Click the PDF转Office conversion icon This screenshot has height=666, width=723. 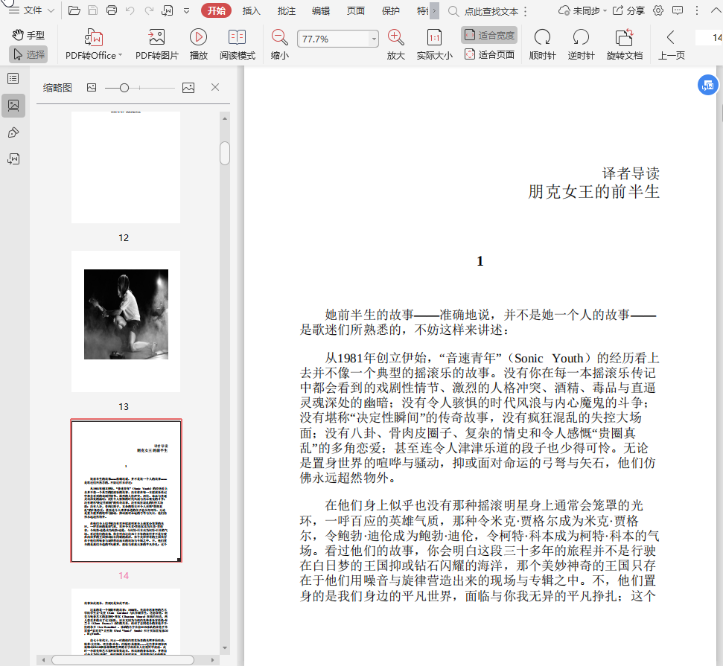(94, 37)
